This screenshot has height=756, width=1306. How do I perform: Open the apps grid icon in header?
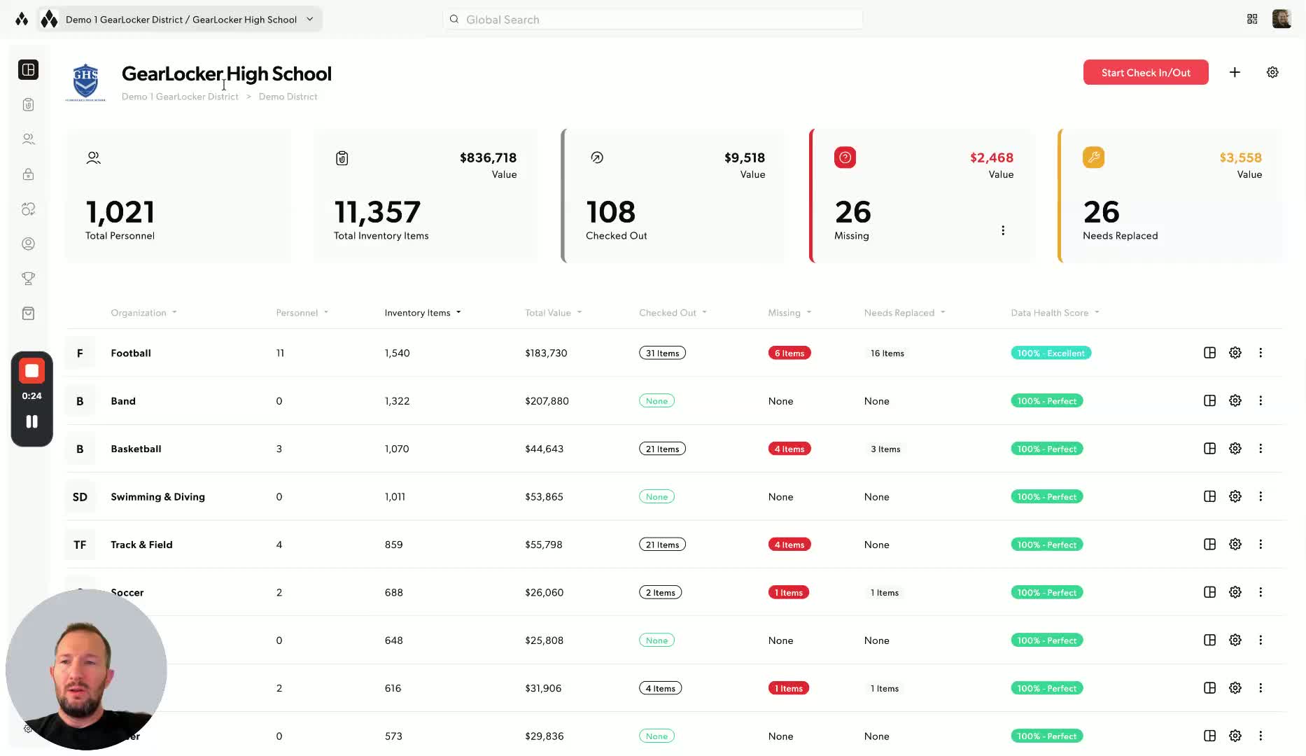[x=1252, y=20]
